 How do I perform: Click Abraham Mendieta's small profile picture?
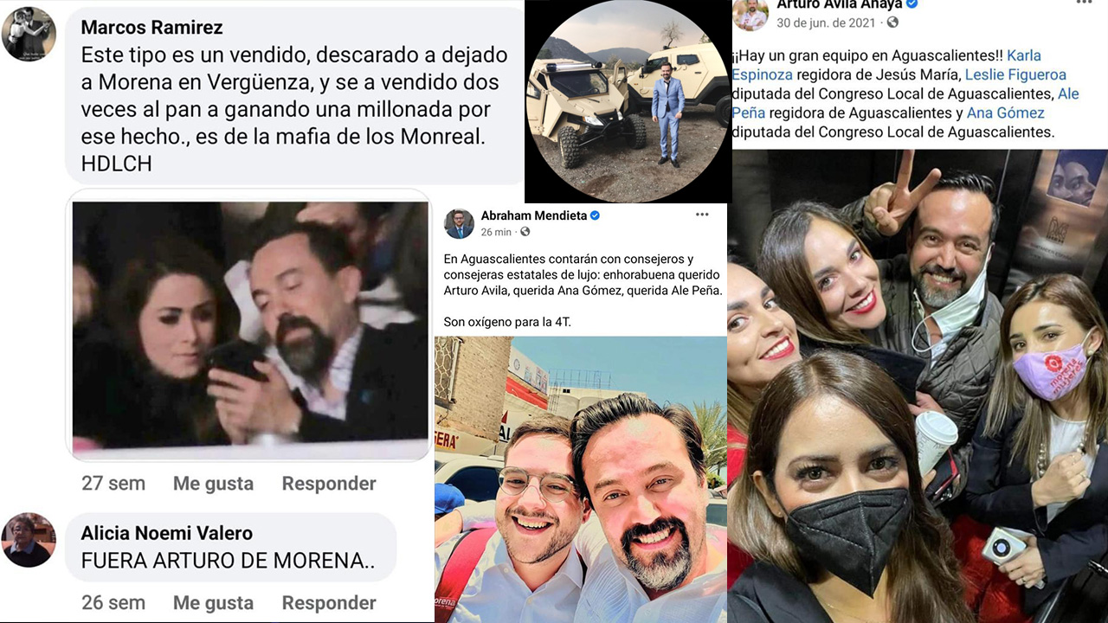tap(459, 223)
